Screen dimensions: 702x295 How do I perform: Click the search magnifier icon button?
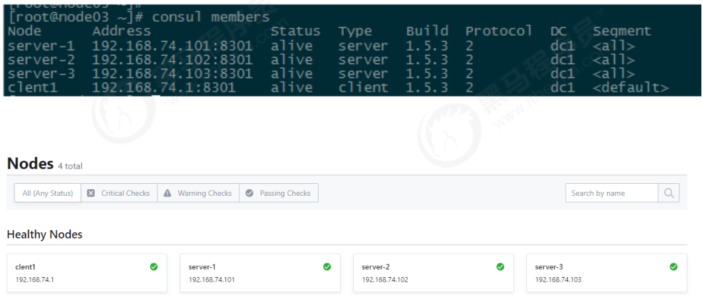click(x=668, y=193)
